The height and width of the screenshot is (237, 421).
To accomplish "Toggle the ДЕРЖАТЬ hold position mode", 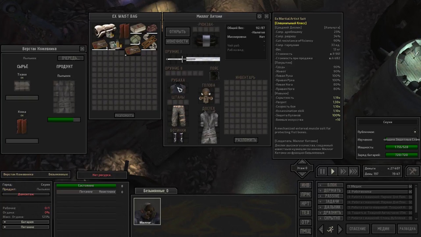I will [x=331, y=190].
